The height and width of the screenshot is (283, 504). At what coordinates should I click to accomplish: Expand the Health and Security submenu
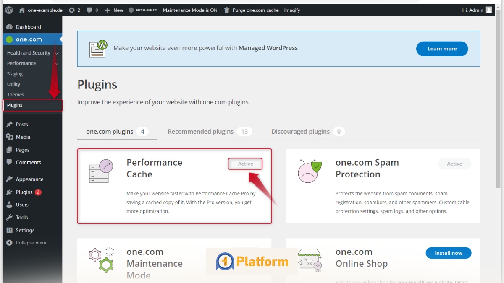click(57, 53)
